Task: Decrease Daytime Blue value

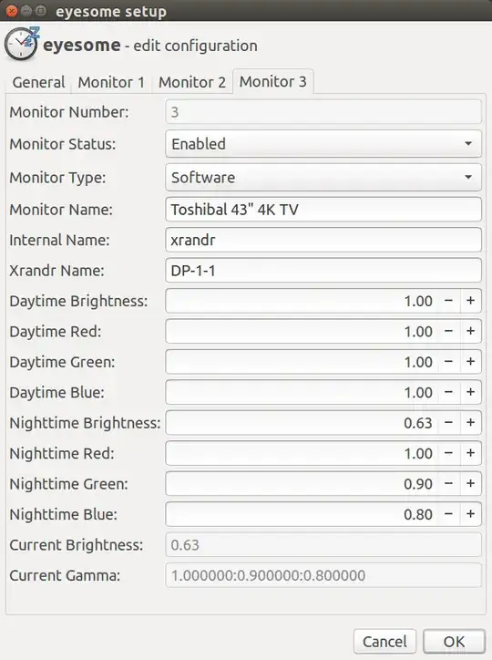Action: (x=448, y=392)
